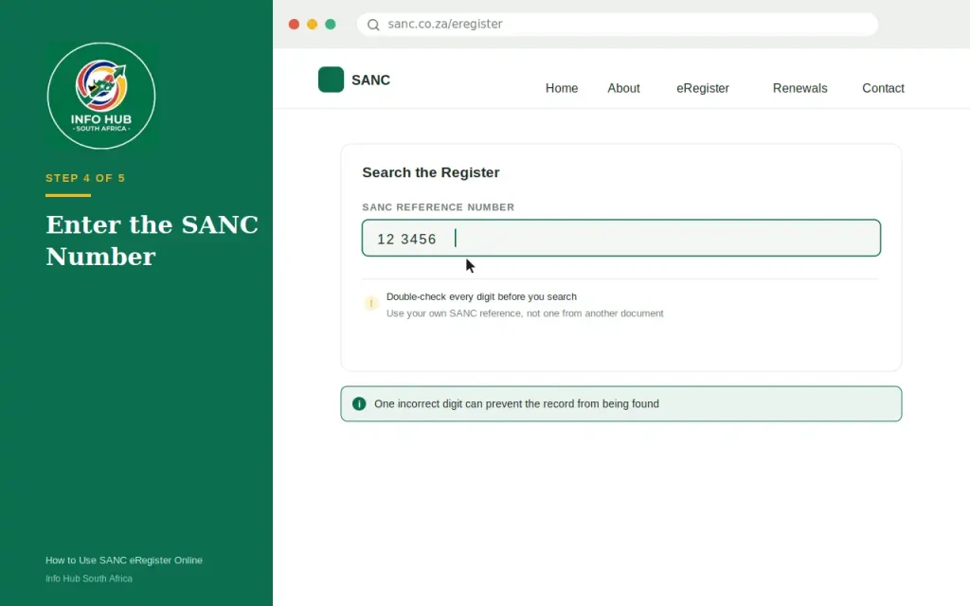Click the SANC brand name link
This screenshot has width=970, height=606.
point(370,80)
